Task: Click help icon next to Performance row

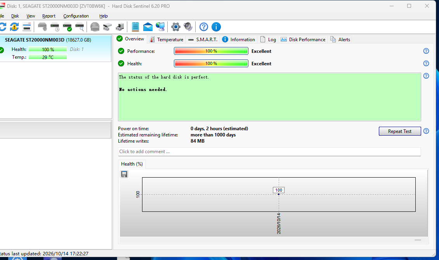Action: click(426, 51)
